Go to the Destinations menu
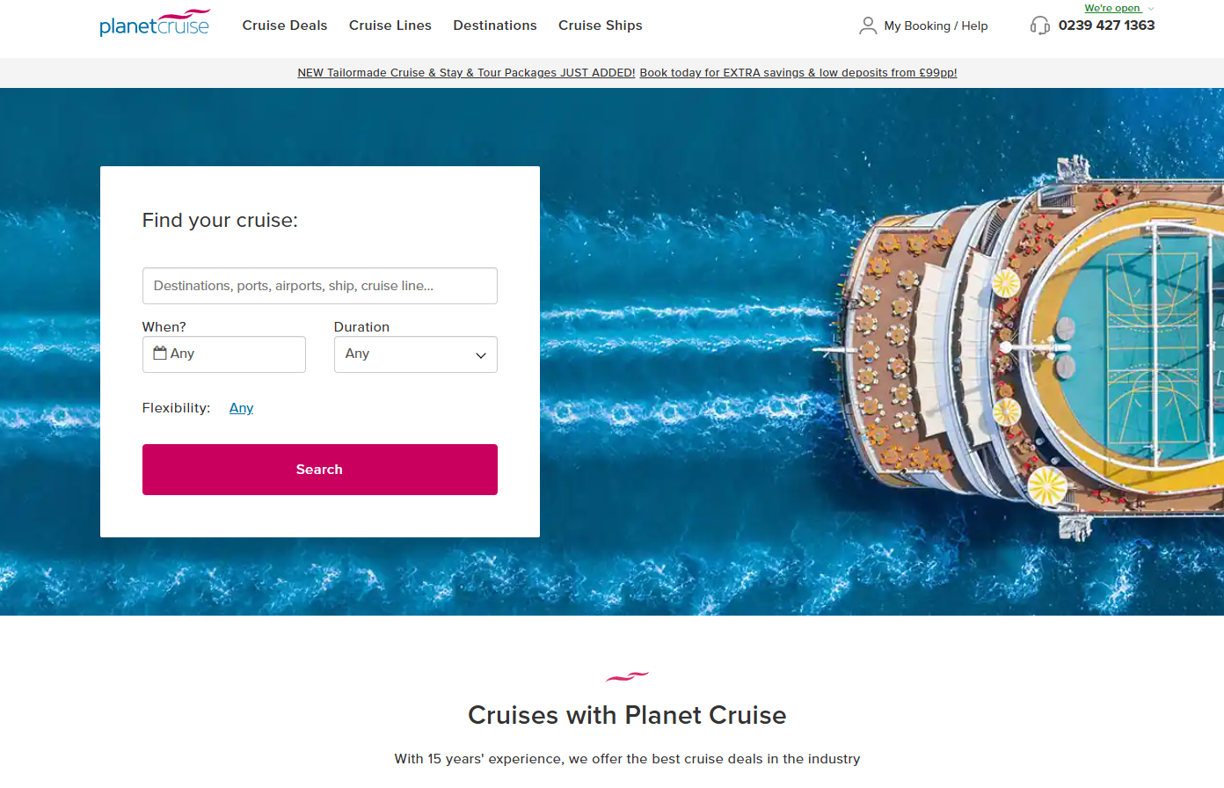 (495, 26)
